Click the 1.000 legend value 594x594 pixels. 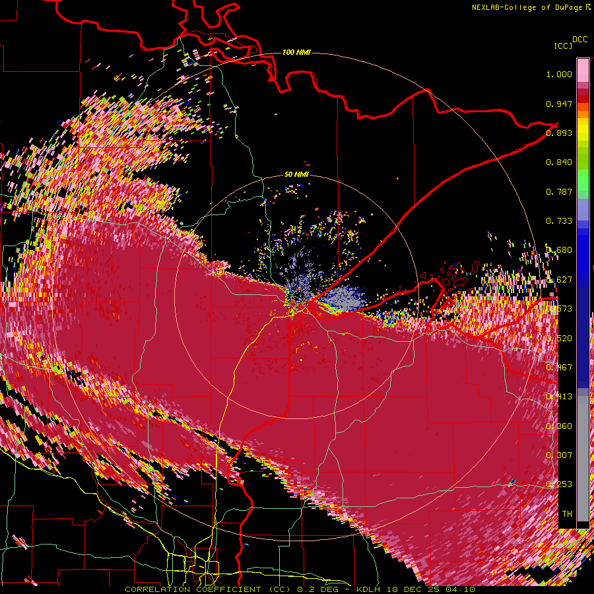[x=559, y=74]
